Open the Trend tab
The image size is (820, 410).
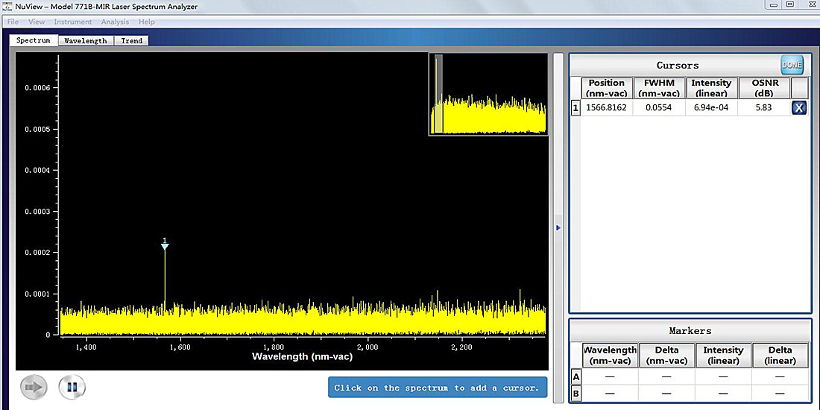(x=132, y=40)
